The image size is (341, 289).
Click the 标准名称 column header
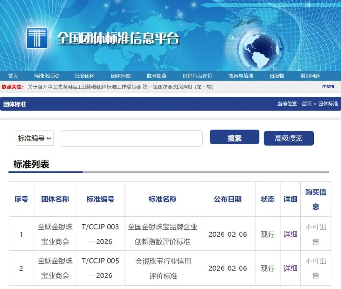162,199
